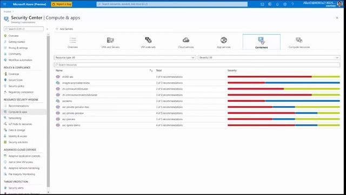The height and width of the screenshot is (195, 346).
Task: Click the severity bar for asc-ignite-demo
Action: tap(283, 125)
